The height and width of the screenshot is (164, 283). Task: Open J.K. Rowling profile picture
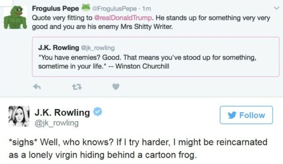point(19,116)
